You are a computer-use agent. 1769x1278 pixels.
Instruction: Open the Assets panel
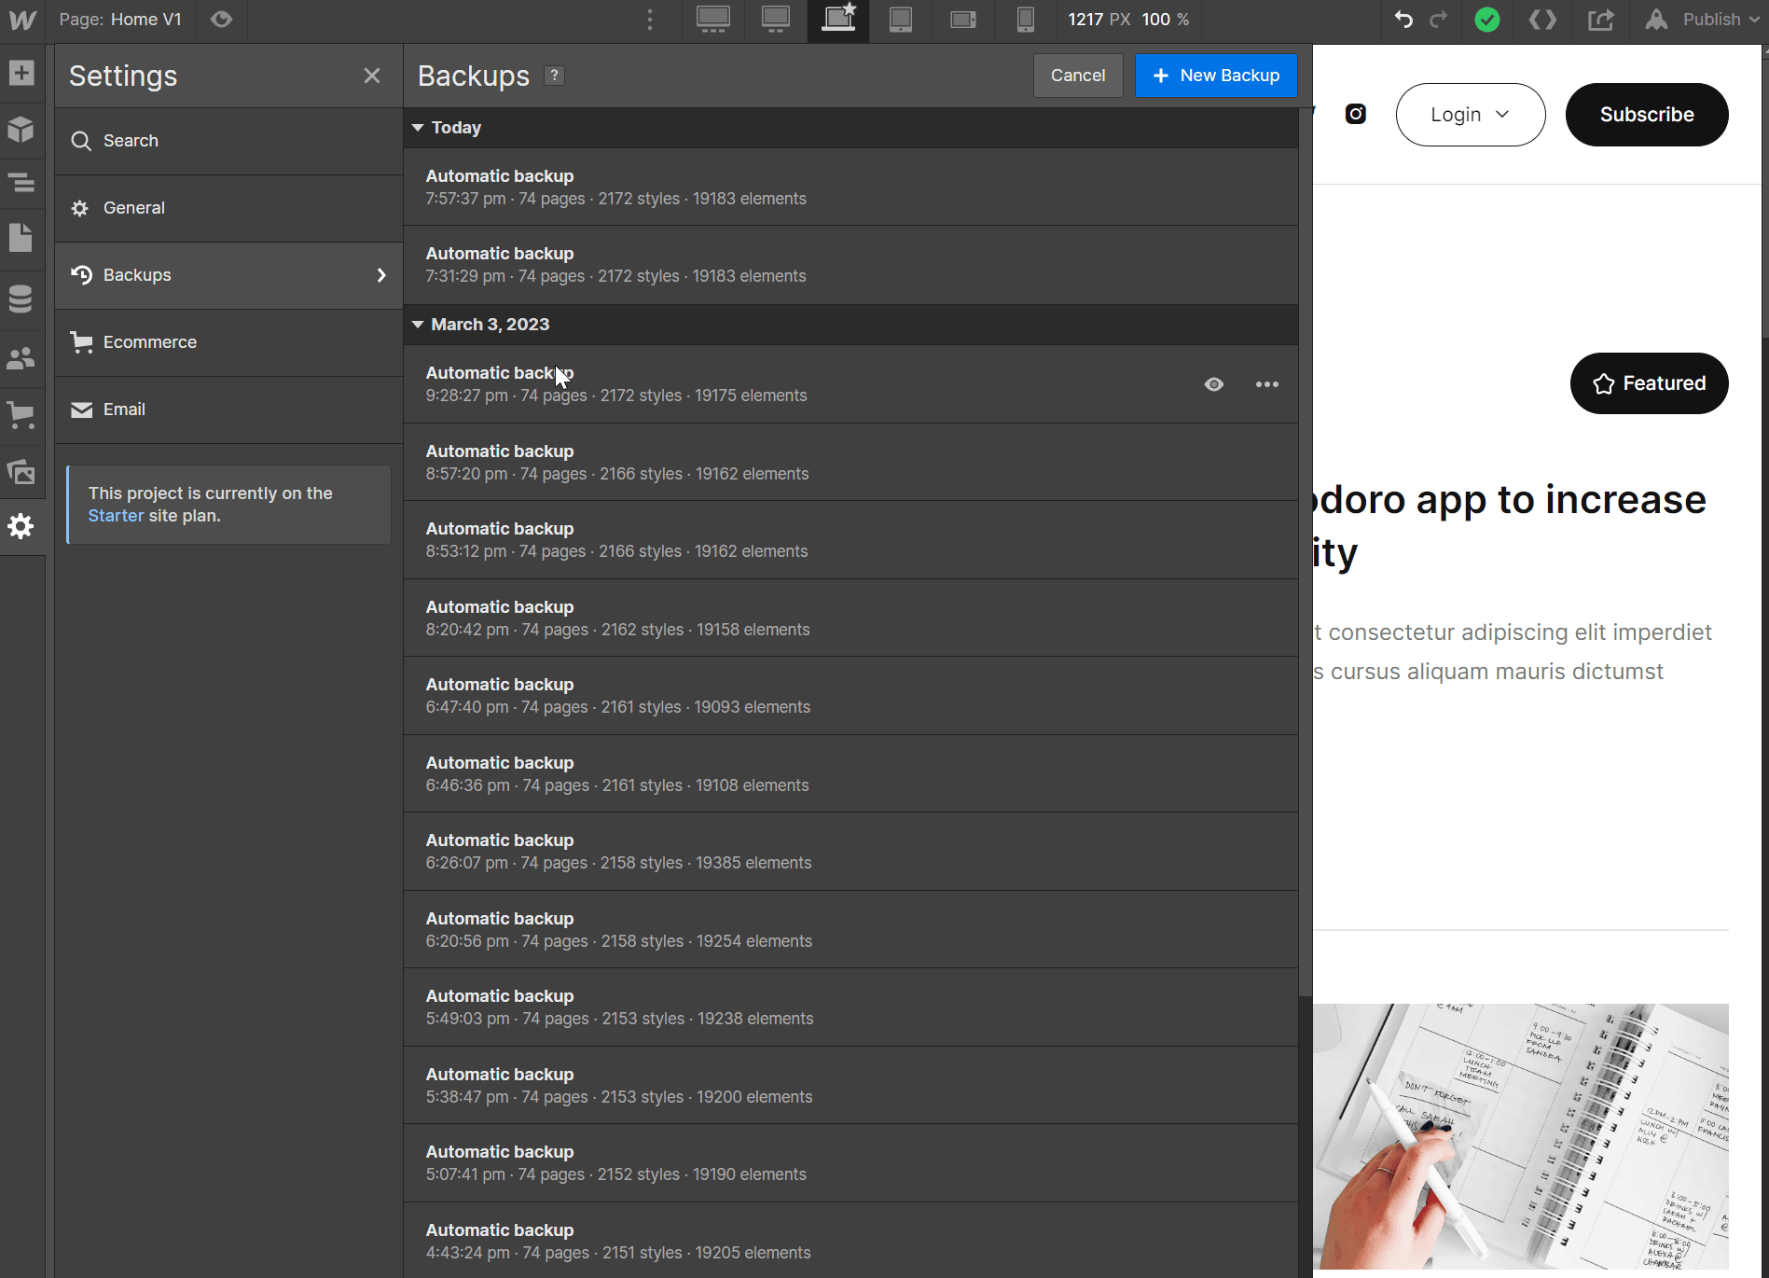coord(22,472)
